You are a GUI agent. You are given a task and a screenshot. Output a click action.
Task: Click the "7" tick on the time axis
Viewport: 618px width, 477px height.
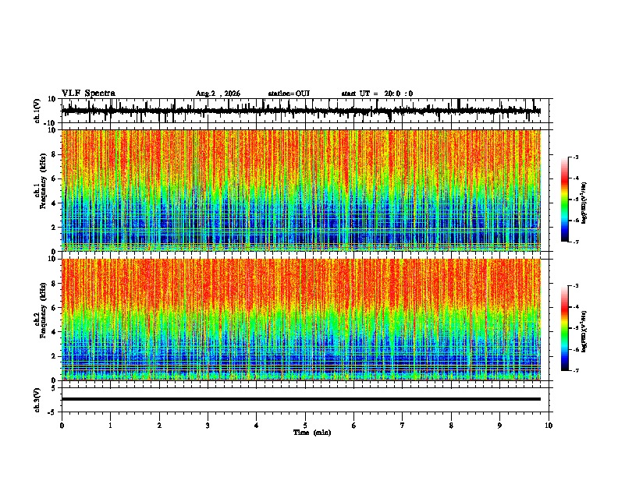(x=403, y=426)
